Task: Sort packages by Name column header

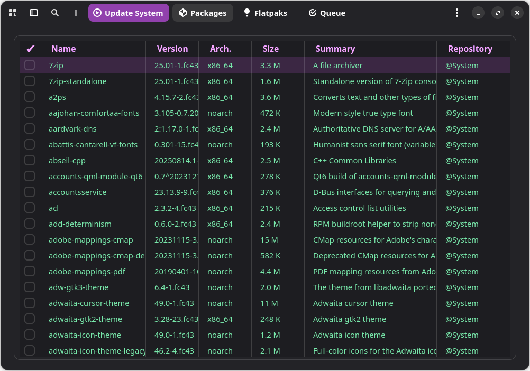Action: (63, 49)
